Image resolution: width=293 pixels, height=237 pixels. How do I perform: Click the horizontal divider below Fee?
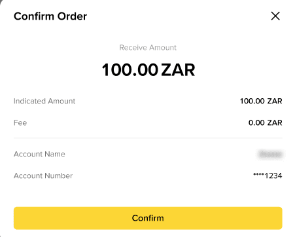tap(148, 138)
